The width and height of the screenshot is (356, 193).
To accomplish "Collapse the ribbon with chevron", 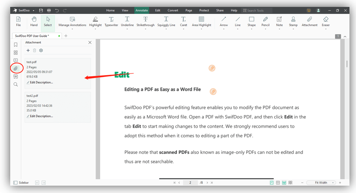I will click(x=345, y=36).
